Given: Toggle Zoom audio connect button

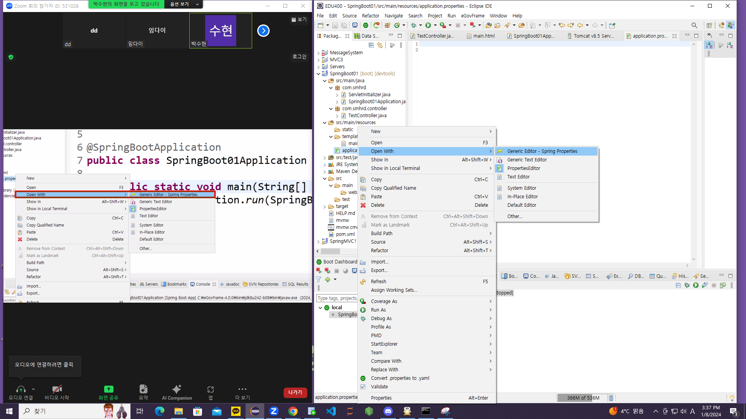Looking at the screenshot, I should [21, 390].
